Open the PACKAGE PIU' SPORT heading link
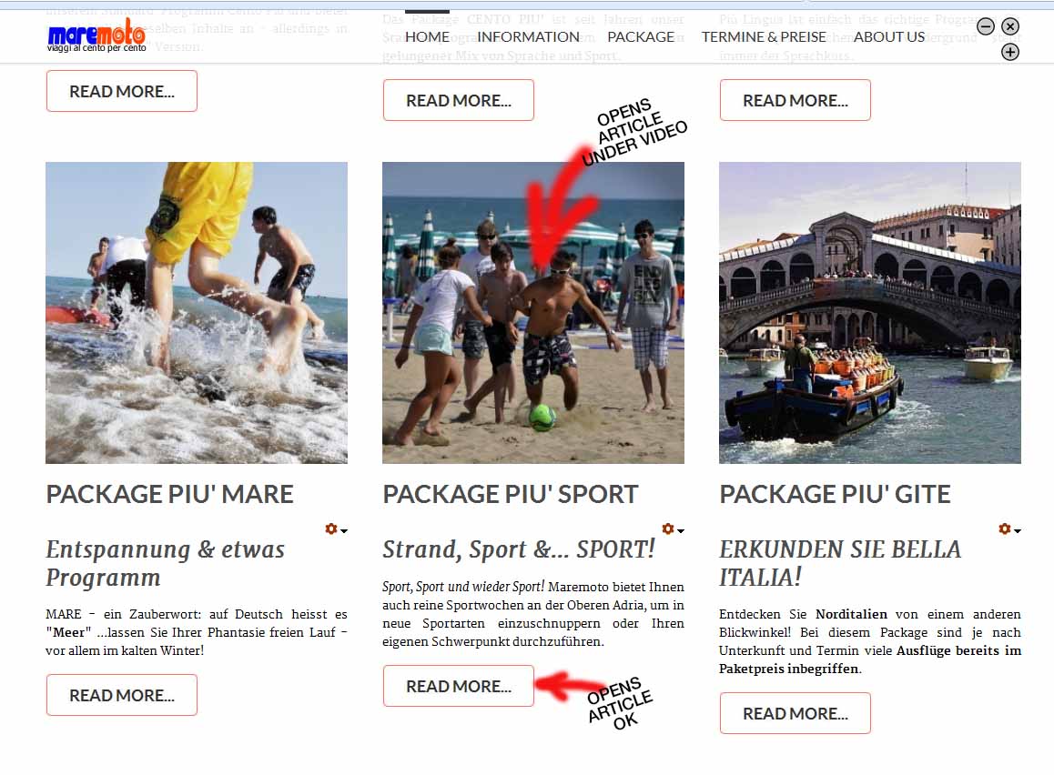Image resolution: width=1054 pixels, height=775 pixels. coord(511,494)
